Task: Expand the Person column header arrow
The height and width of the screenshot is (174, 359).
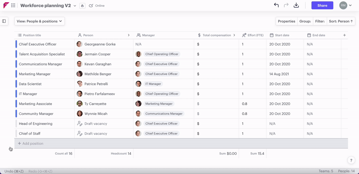Action: [x=129, y=35]
